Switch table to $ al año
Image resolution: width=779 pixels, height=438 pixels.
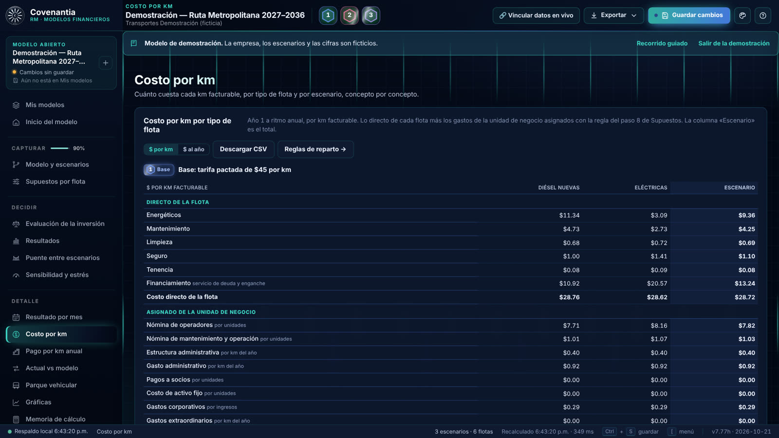tap(193, 149)
